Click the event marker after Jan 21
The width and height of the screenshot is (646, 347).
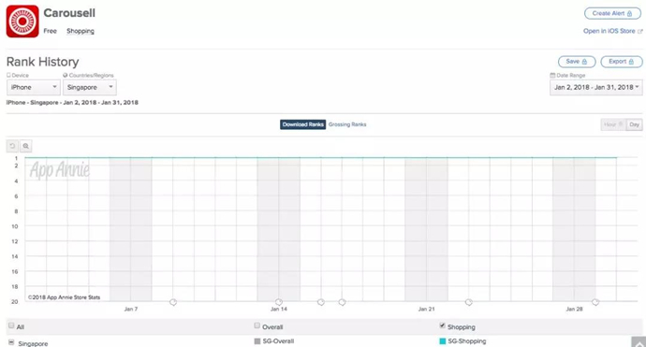coord(468,302)
